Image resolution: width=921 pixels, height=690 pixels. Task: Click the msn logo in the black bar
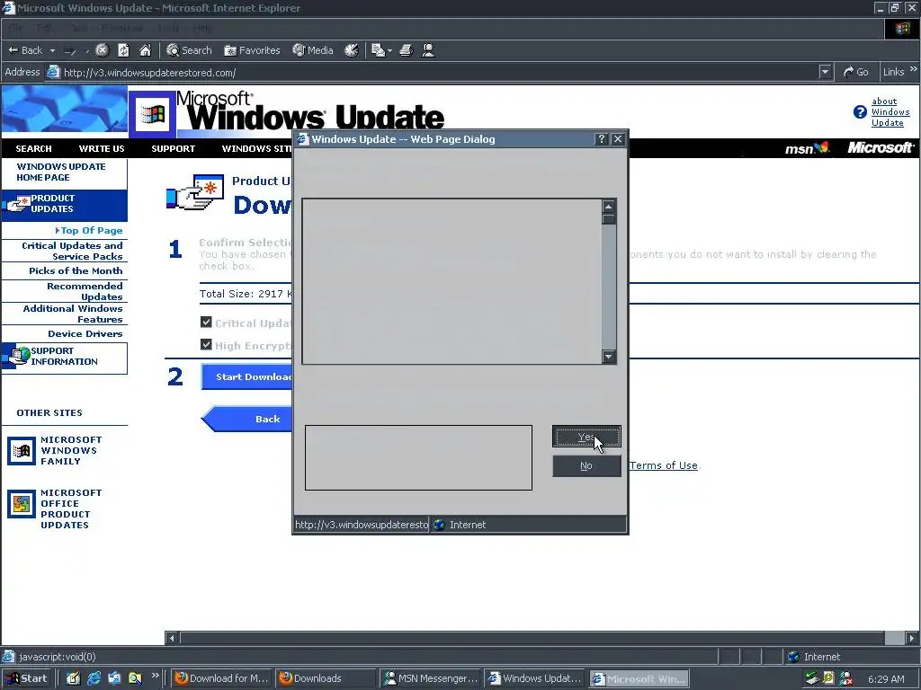[807, 148]
